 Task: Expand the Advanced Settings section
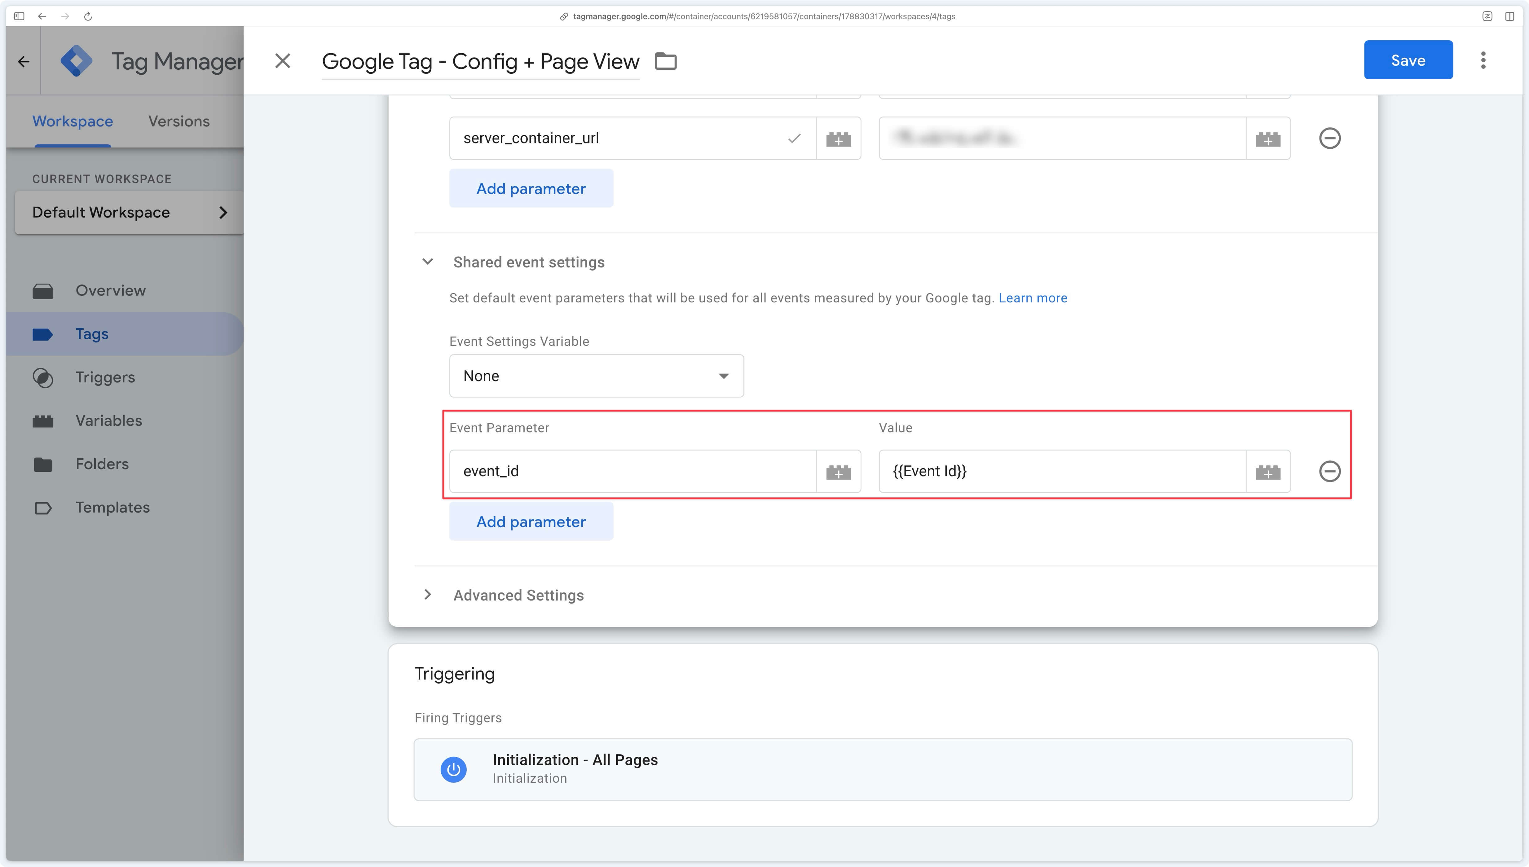click(x=428, y=594)
